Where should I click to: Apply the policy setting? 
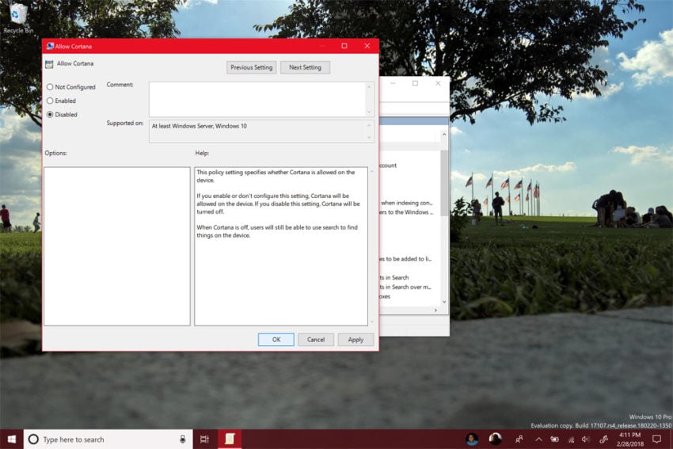coord(356,340)
